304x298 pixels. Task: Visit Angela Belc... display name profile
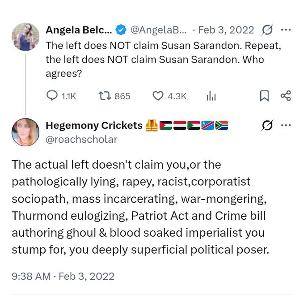(79, 30)
